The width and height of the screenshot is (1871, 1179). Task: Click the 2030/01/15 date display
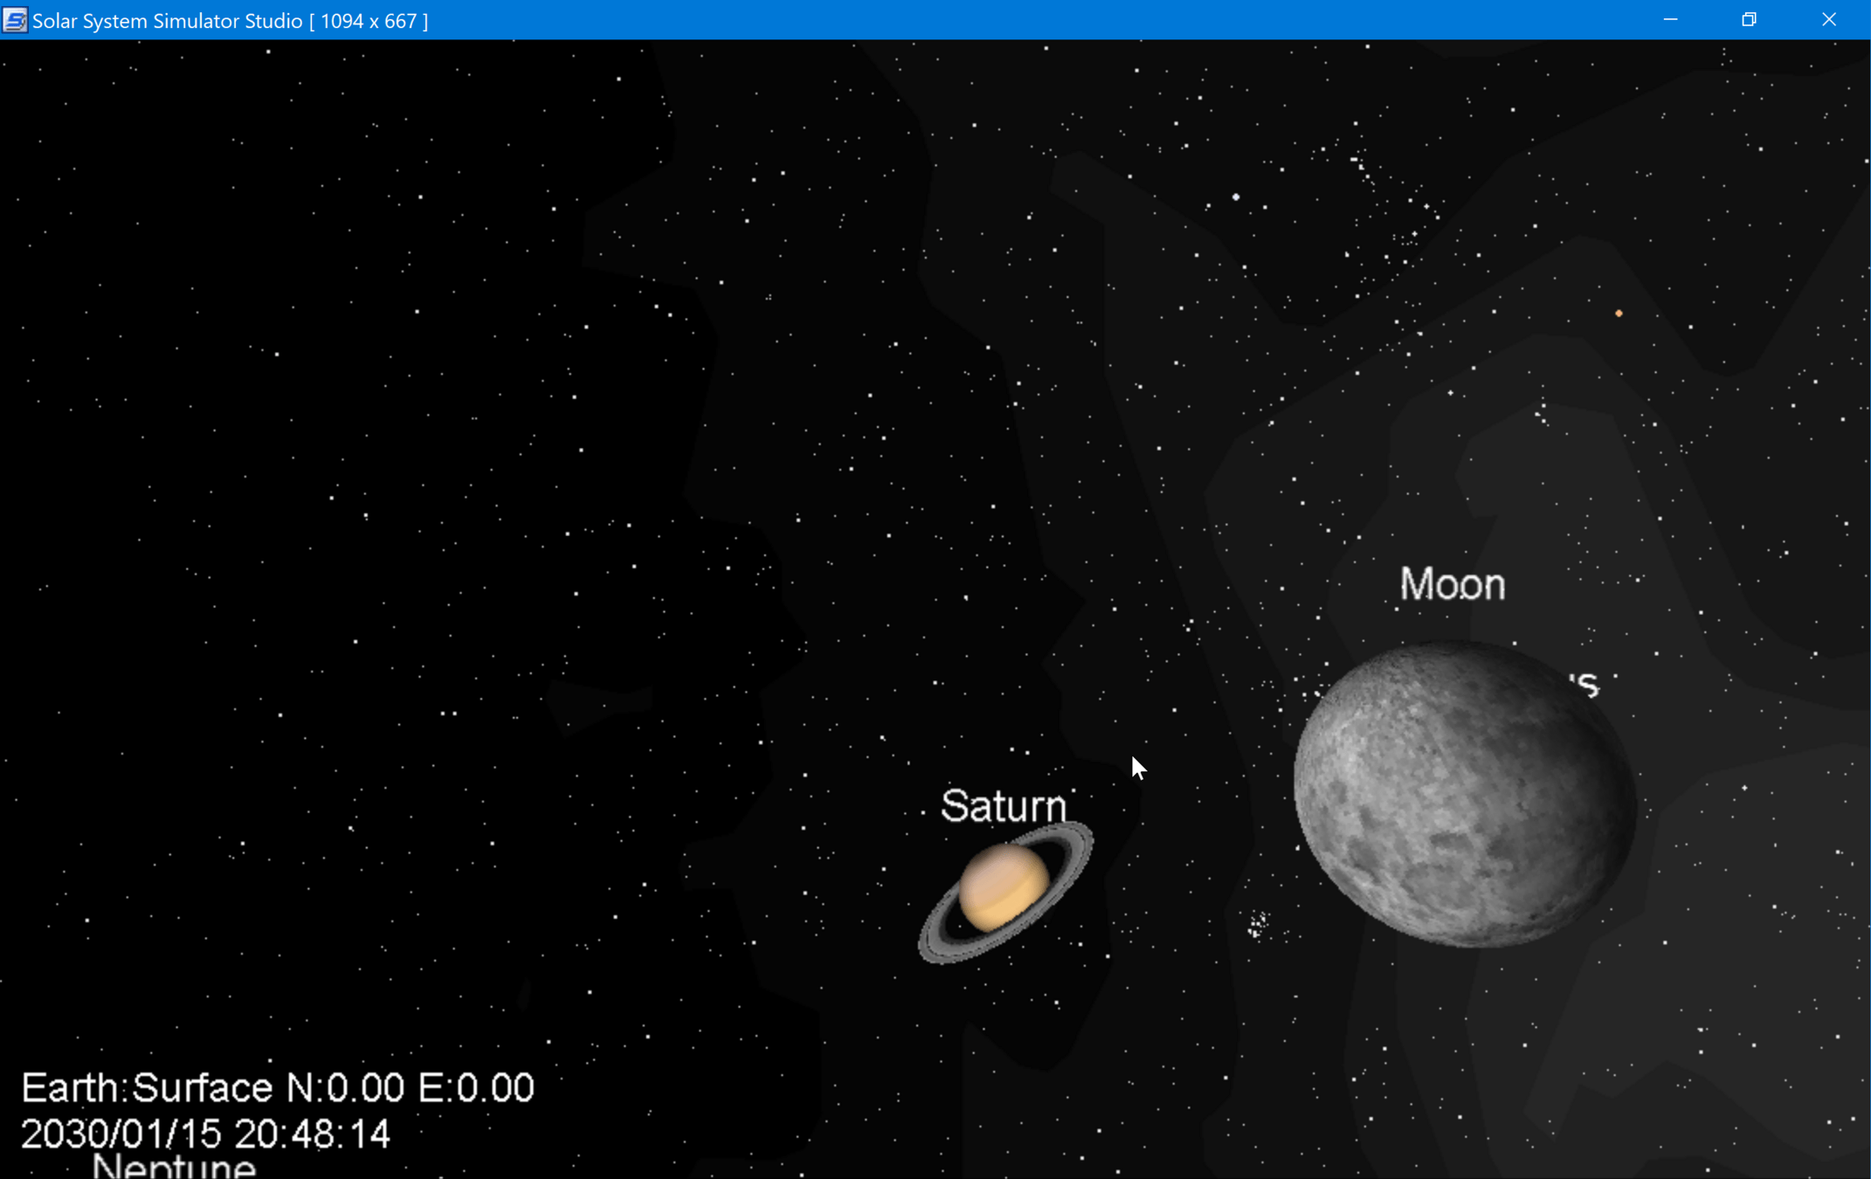click(120, 1134)
